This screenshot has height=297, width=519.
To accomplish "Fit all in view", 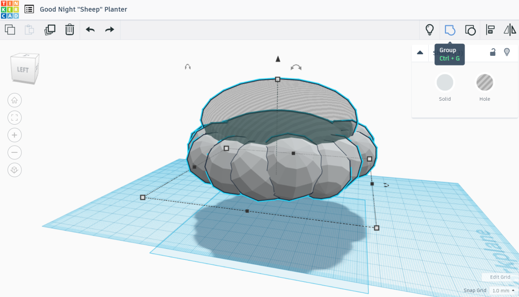I will pyautogui.click(x=14, y=118).
